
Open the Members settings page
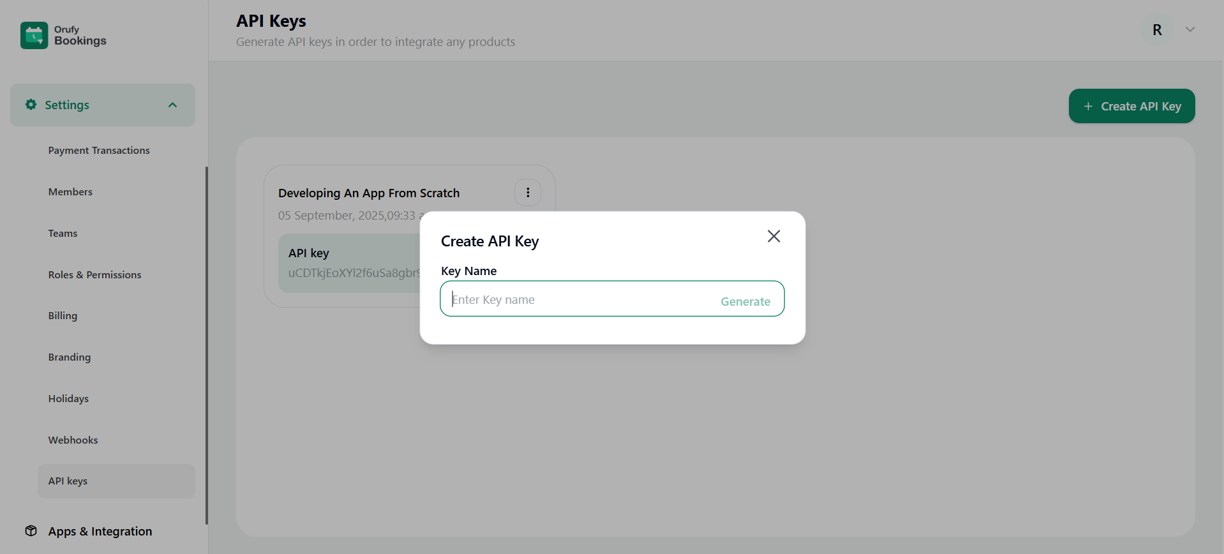(x=70, y=192)
